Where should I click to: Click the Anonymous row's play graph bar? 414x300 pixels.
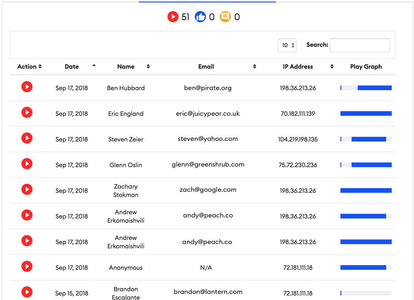[x=366, y=267]
